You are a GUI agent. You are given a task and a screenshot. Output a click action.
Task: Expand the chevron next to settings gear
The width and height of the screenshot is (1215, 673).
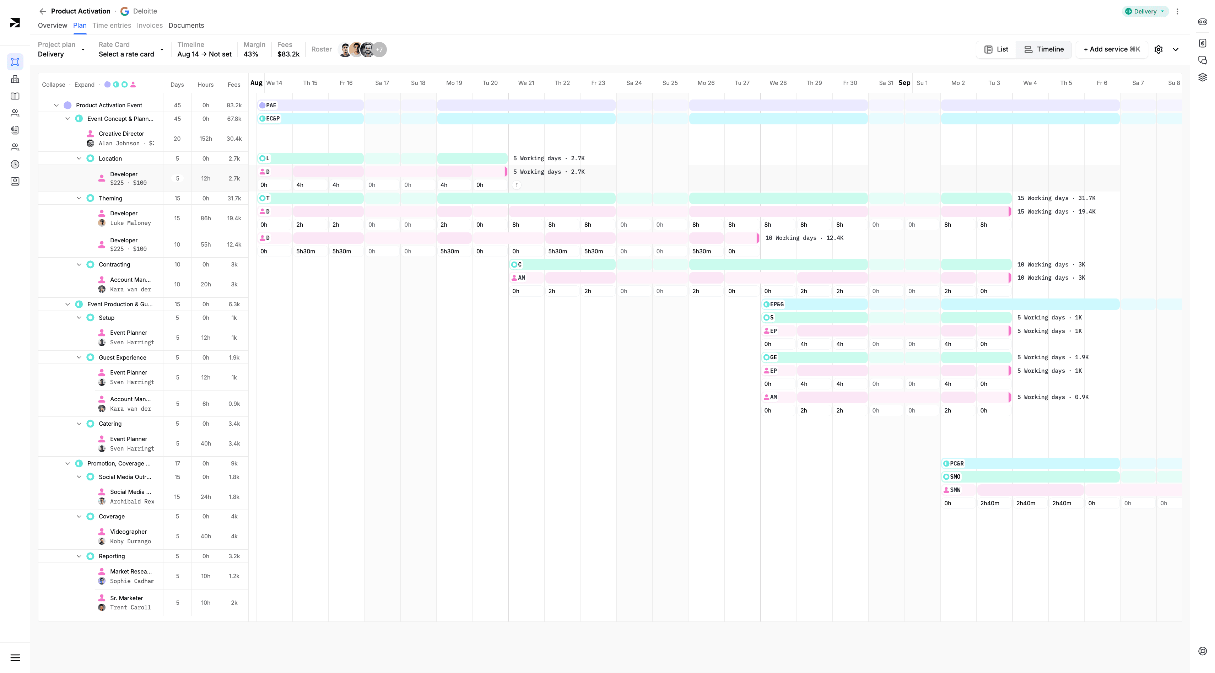point(1176,49)
